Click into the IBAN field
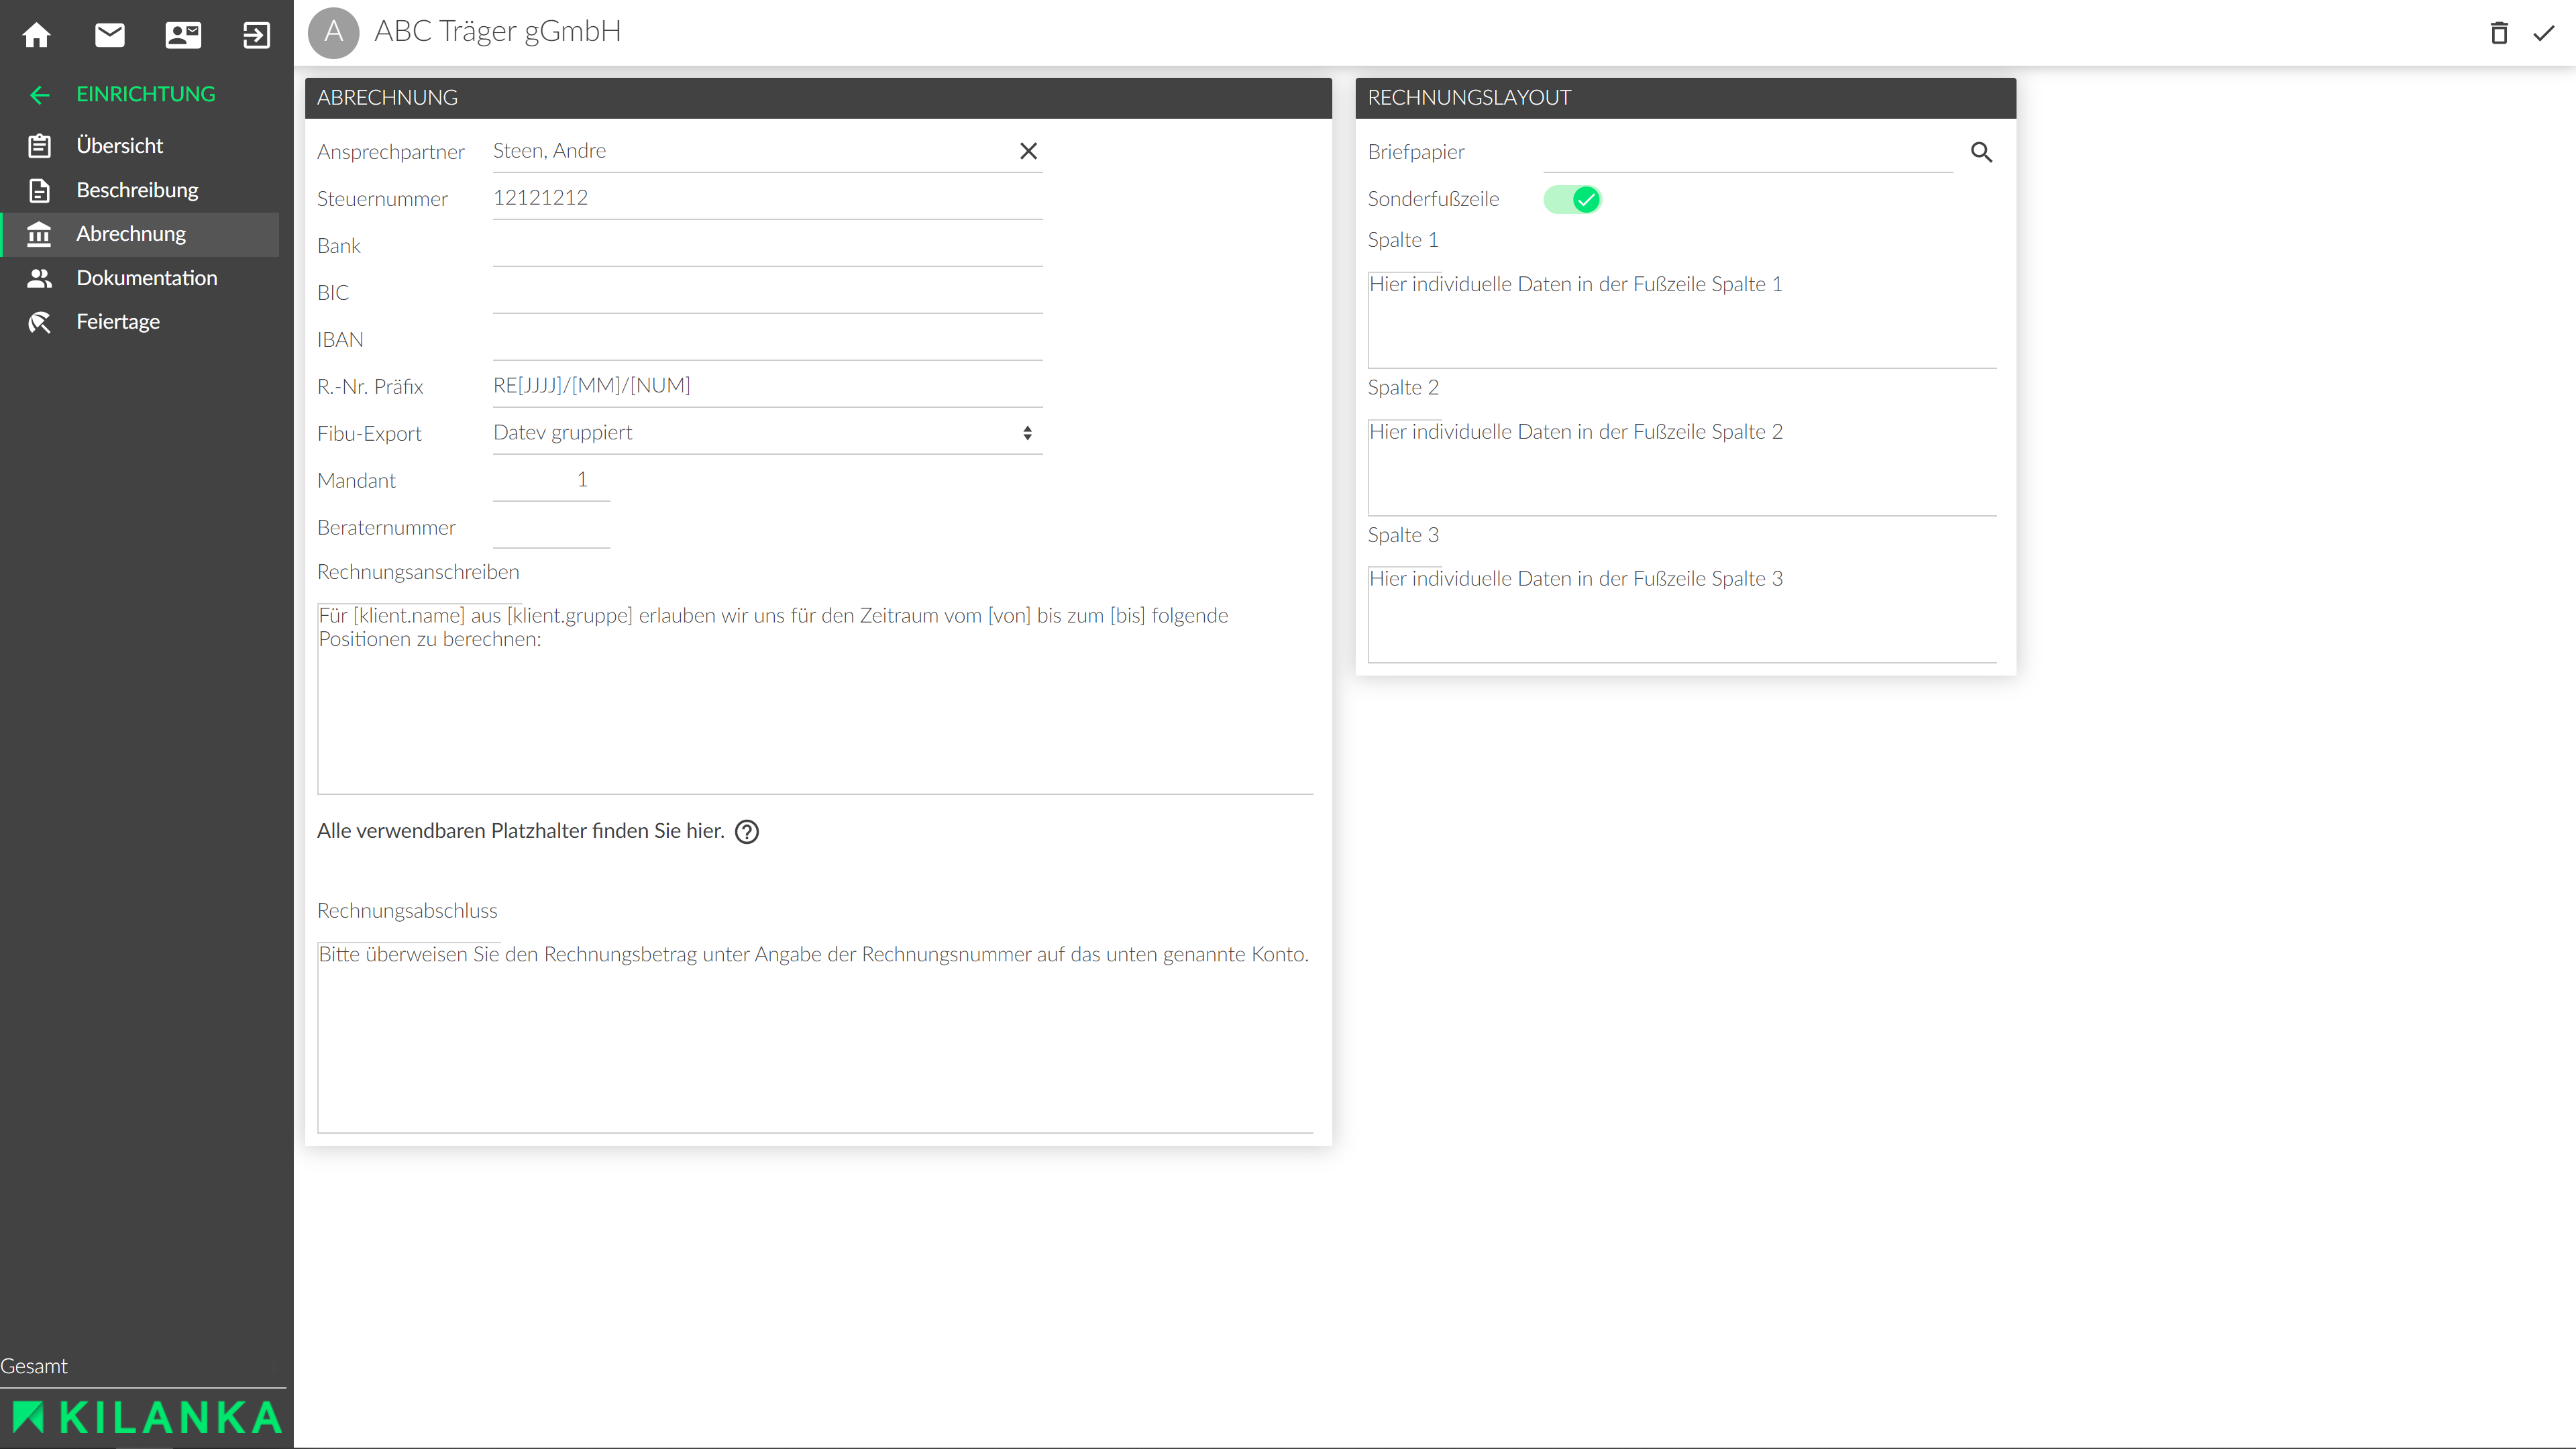 coord(767,340)
